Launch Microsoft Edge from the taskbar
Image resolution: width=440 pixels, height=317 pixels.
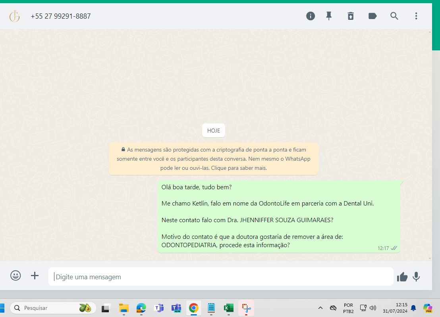point(141,308)
